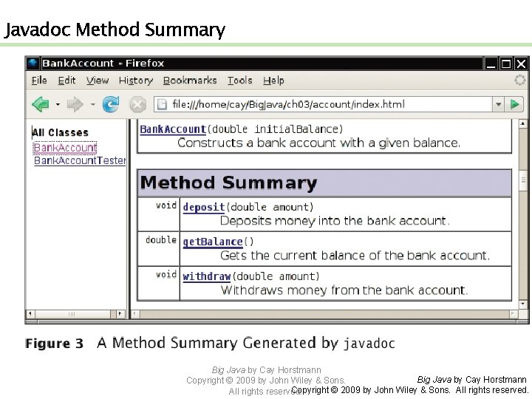Open the Bookmarks menu
532x399 pixels.
190,81
